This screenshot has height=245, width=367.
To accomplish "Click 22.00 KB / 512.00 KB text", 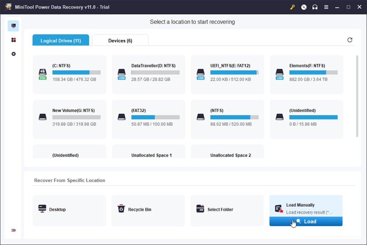I will [x=230, y=79].
